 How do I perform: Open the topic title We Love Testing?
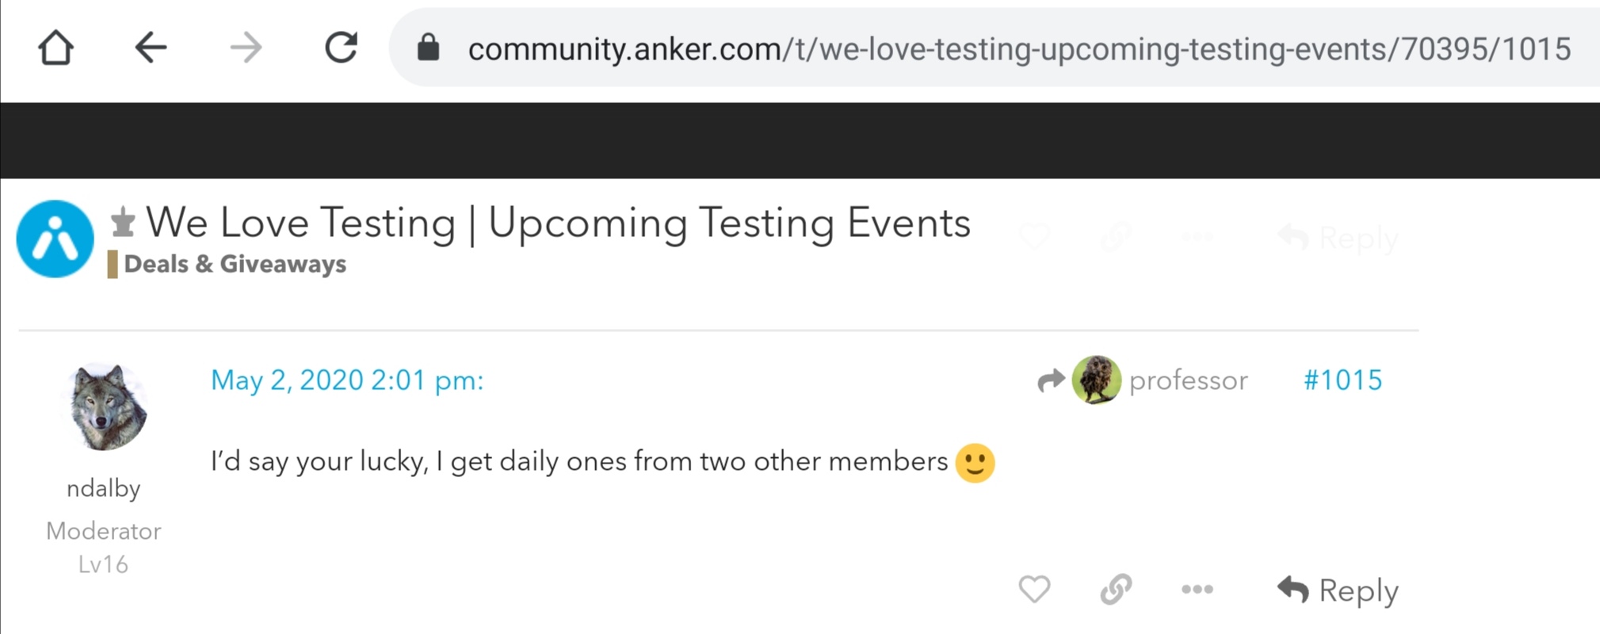558,223
